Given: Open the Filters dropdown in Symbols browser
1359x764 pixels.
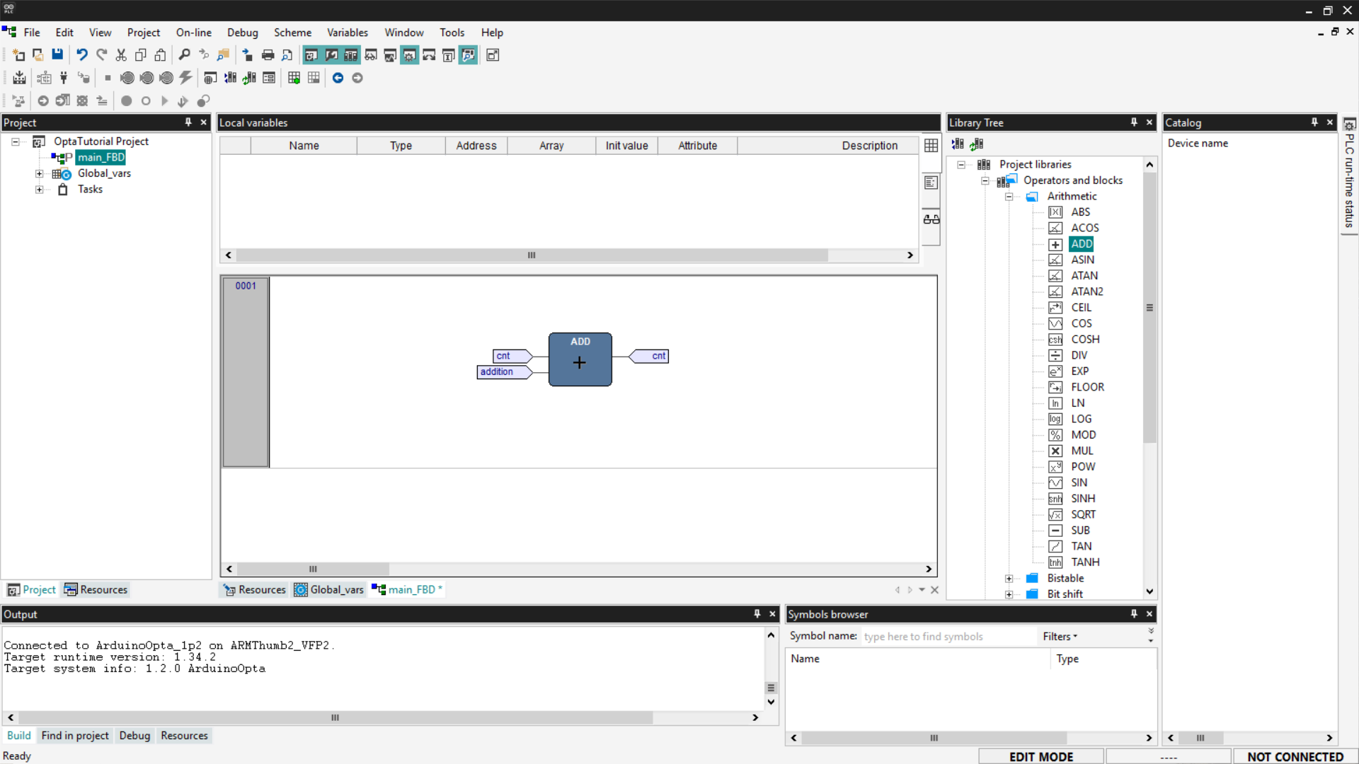Looking at the screenshot, I should coord(1060,637).
